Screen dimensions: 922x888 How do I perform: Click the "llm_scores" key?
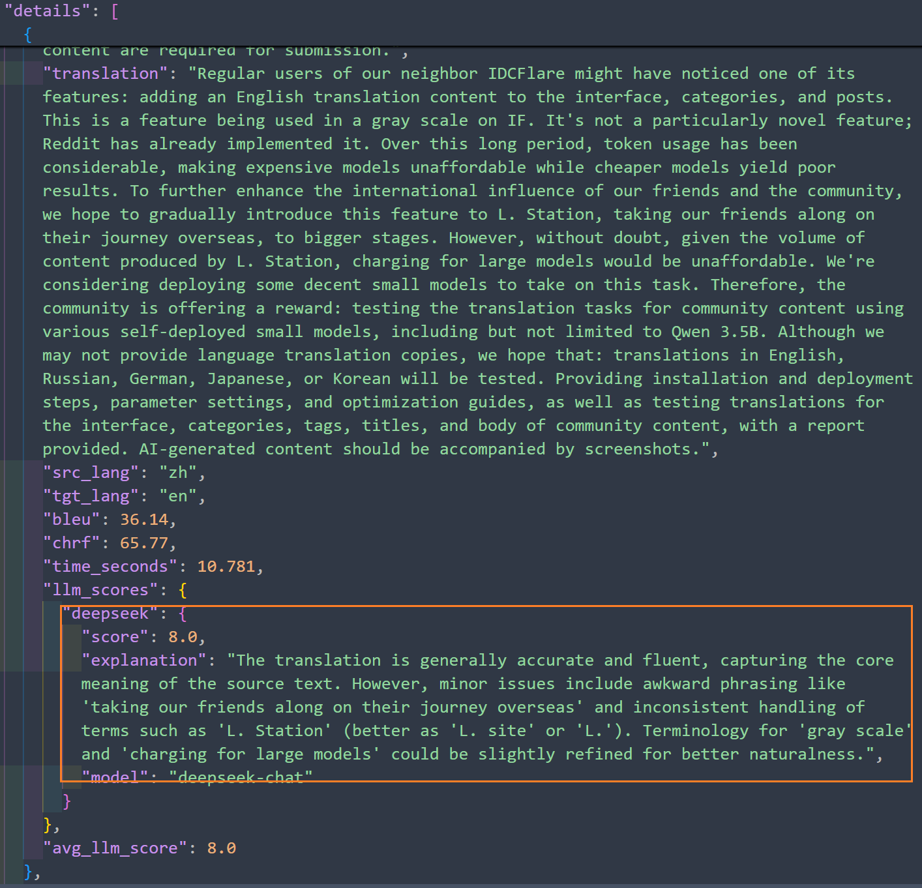(x=100, y=590)
